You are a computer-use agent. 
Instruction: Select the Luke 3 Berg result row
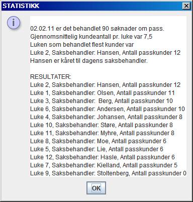pos(102,101)
